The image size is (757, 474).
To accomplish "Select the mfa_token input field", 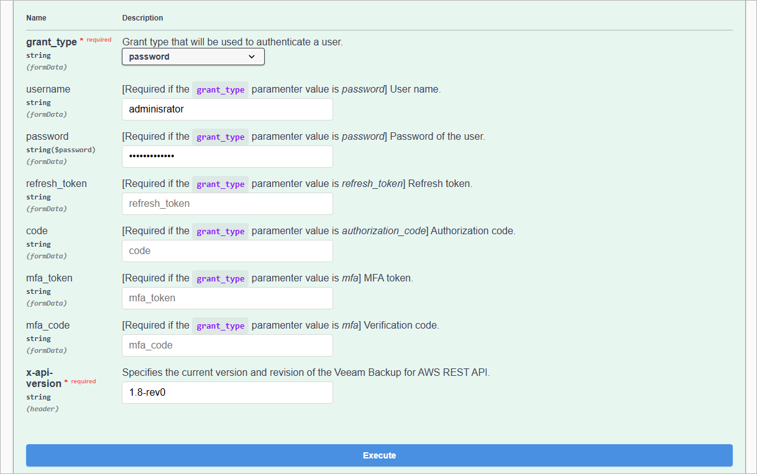I will tap(227, 298).
